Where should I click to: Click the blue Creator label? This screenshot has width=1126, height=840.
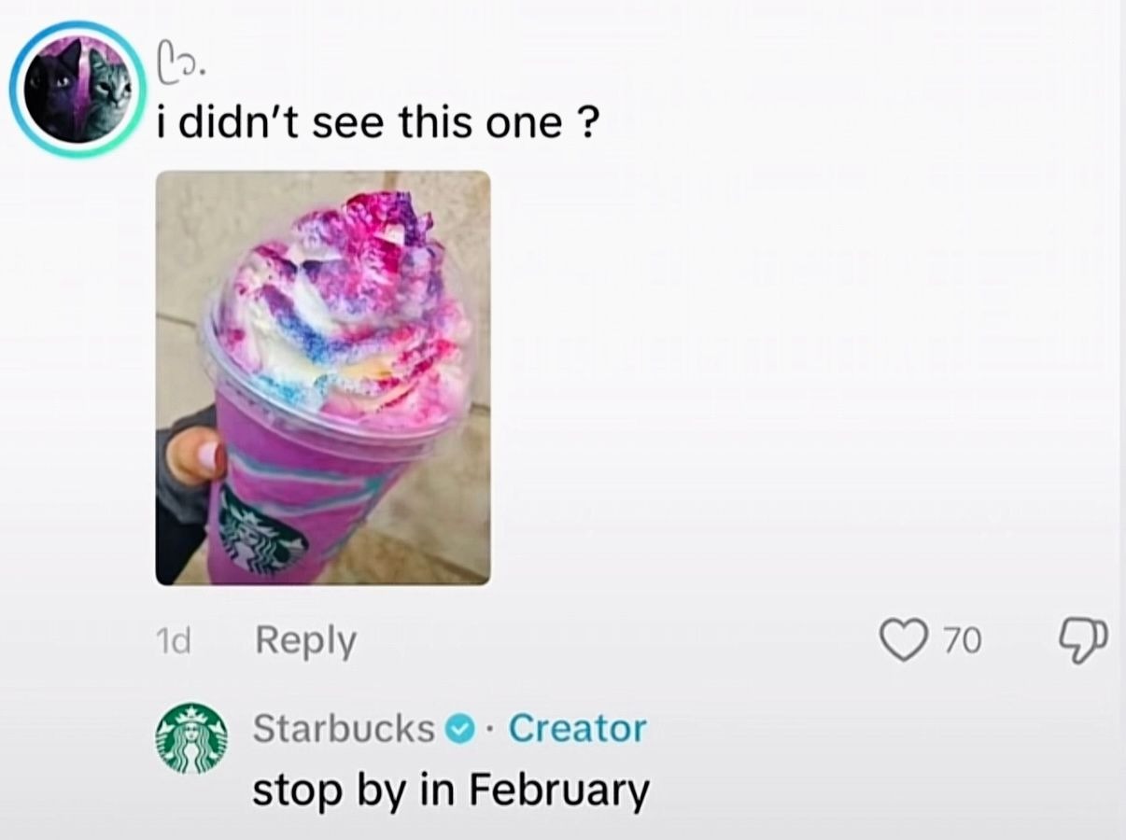point(578,728)
